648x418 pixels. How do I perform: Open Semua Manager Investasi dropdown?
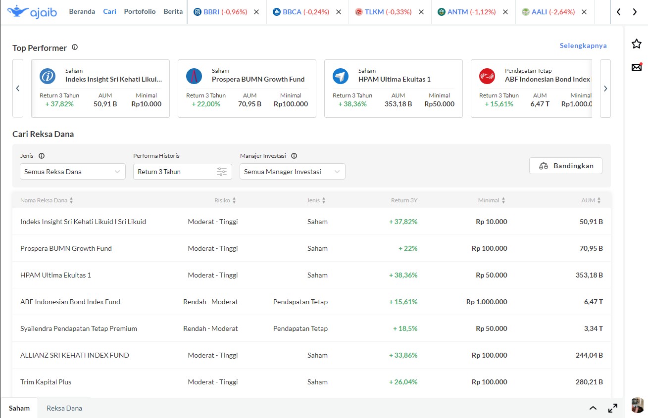click(x=293, y=172)
